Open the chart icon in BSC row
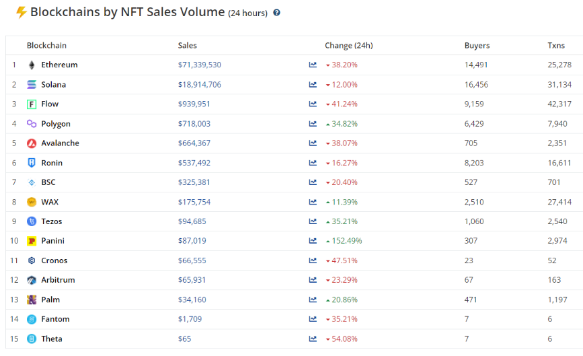The image size is (583, 356). 313,182
